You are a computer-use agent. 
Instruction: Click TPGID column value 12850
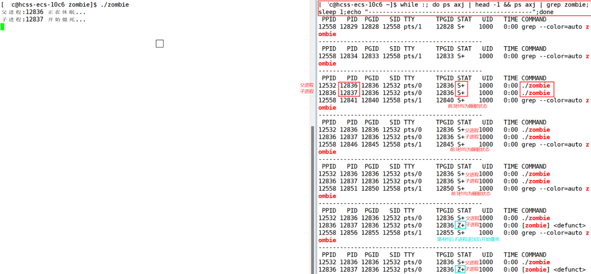pos(445,188)
